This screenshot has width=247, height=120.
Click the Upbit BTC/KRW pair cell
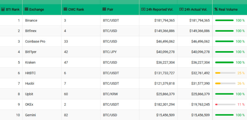(x=120, y=94)
